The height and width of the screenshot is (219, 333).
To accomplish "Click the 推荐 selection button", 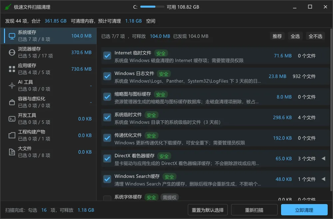I will [x=277, y=36].
